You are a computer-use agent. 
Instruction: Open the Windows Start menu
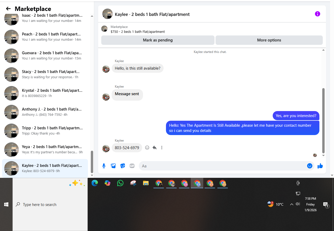[x=6, y=204]
